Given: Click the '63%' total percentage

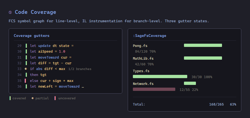Looking at the screenshot, I should pos(233,104).
